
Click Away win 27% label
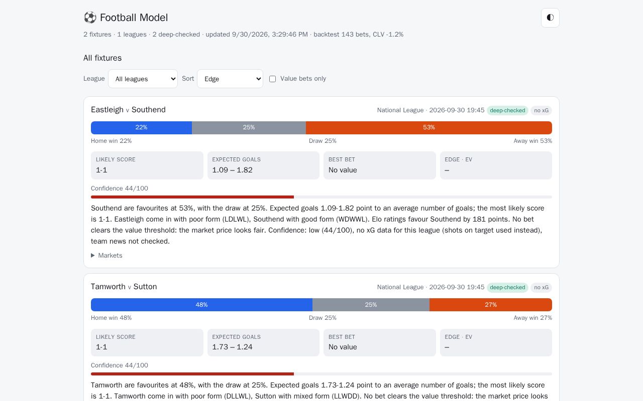[x=532, y=318]
